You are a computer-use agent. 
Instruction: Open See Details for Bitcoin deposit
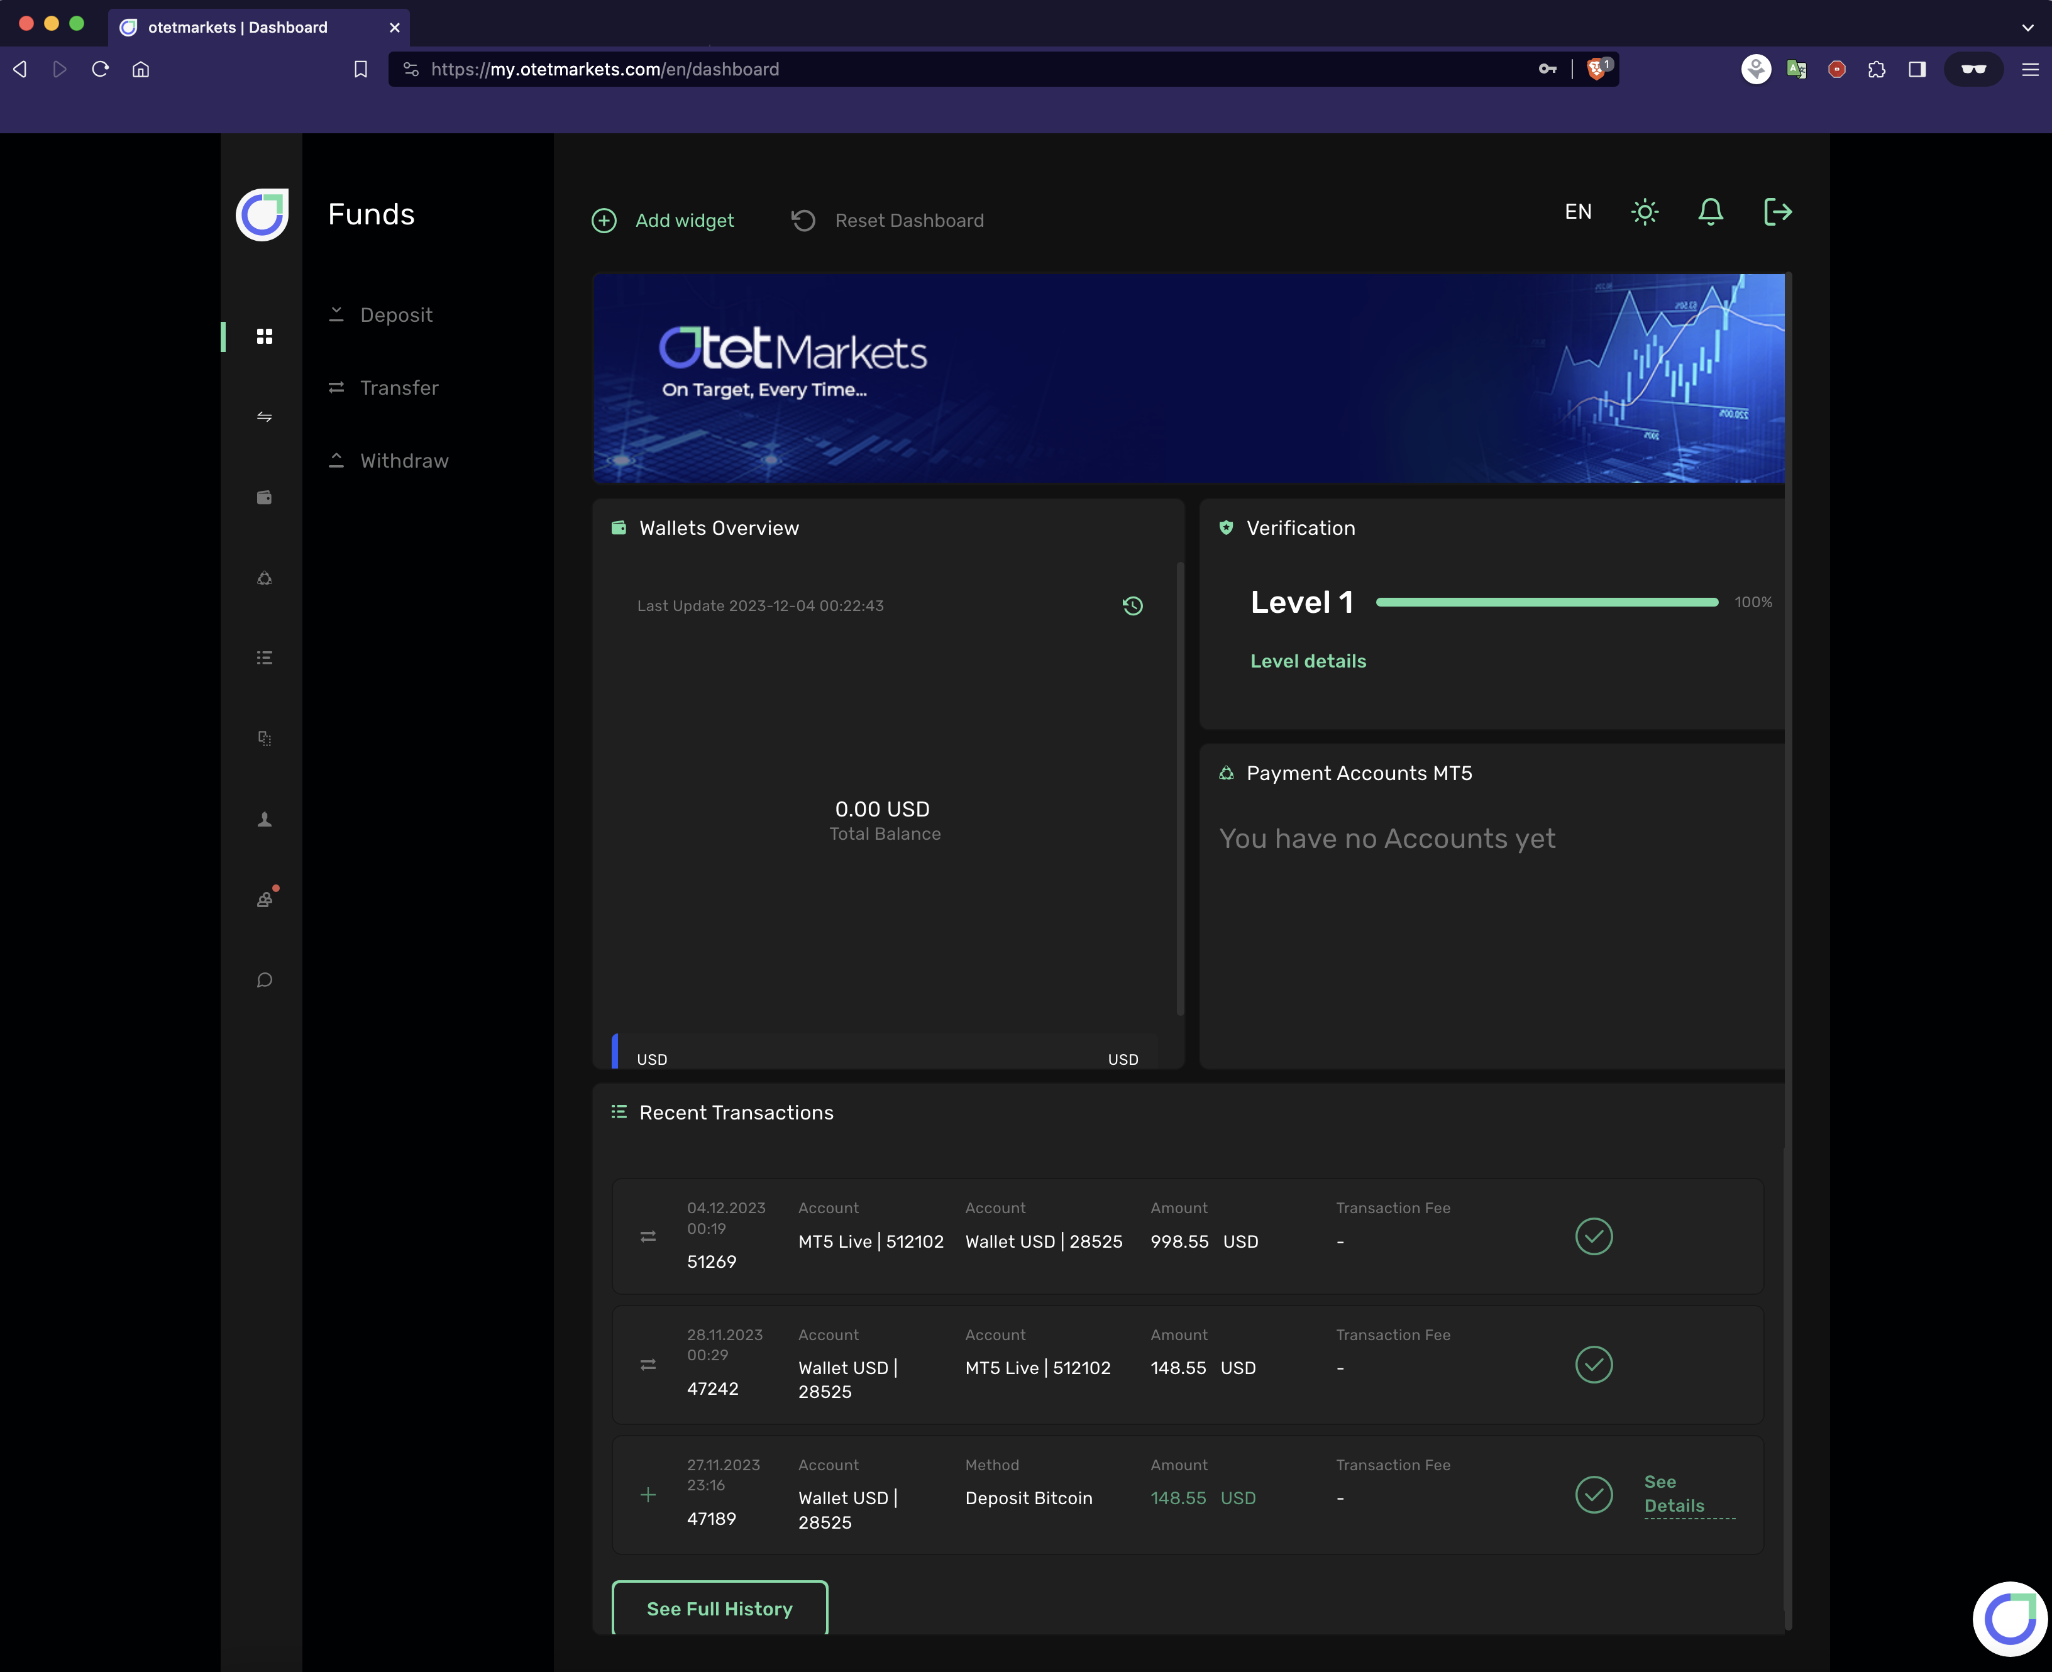click(x=1674, y=1494)
